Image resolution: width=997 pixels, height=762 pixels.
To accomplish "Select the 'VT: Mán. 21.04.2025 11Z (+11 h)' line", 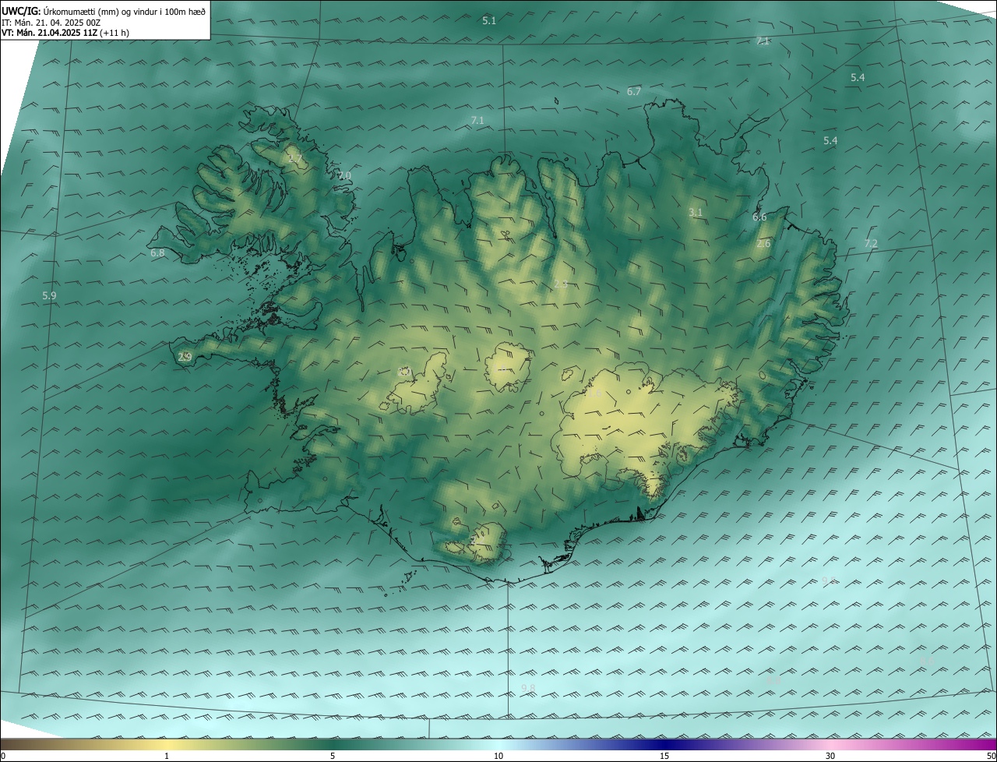I will tap(65, 33).
